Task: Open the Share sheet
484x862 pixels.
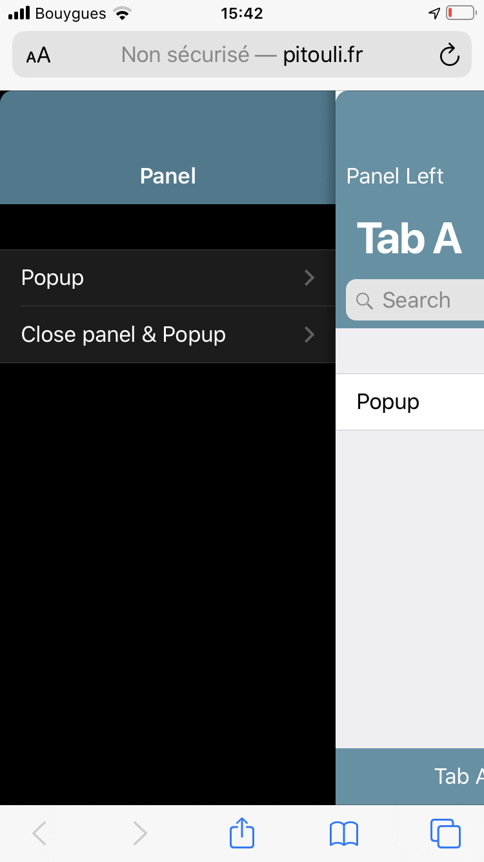Action: pyautogui.click(x=241, y=833)
